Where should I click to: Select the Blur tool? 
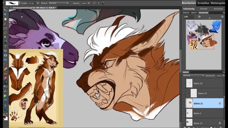5,105
